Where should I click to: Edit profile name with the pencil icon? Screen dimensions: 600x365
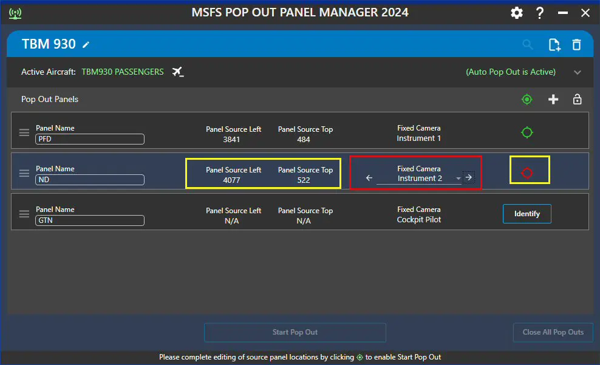click(86, 45)
